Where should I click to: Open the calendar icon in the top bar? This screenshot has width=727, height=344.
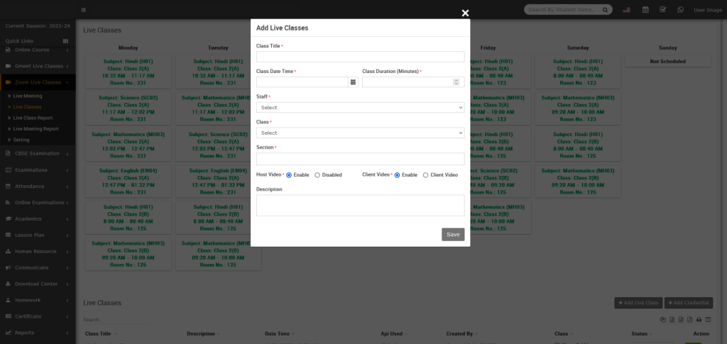point(645,10)
